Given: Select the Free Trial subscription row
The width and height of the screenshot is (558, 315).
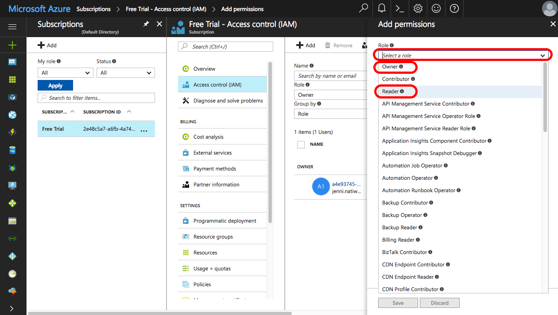Looking at the screenshot, I should [x=96, y=129].
